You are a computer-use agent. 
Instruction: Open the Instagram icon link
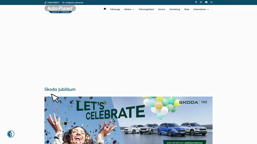click(201, 2)
